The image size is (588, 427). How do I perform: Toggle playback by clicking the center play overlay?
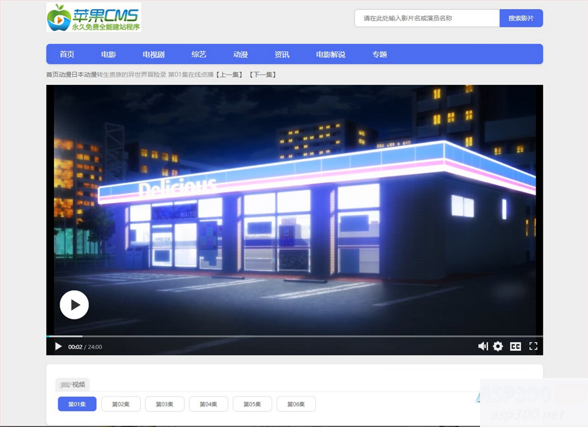(x=74, y=305)
